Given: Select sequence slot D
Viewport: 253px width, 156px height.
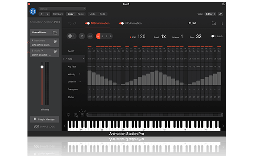Looking at the screenshot, I should 111,36.
